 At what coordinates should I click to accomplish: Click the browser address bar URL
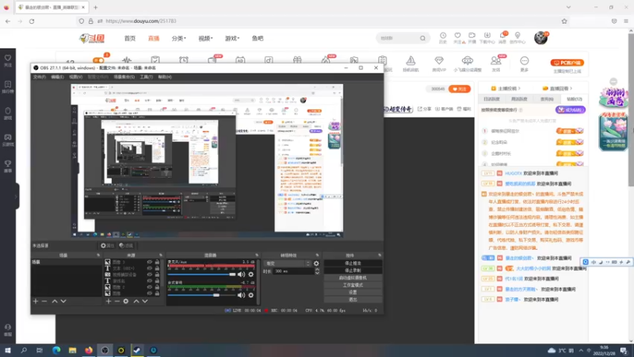[x=141, y=21]
